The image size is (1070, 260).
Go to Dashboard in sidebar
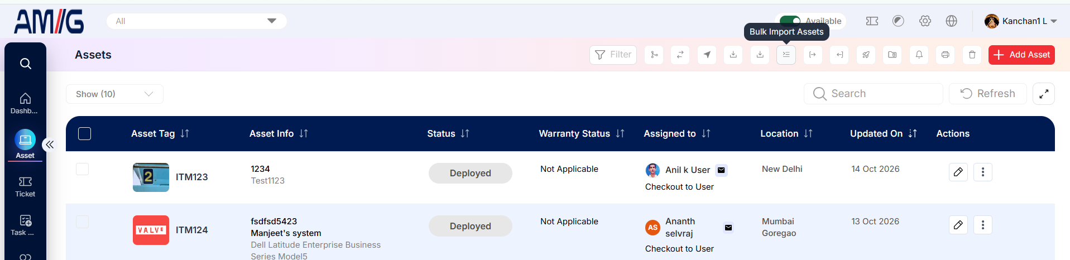coord(25,103)
